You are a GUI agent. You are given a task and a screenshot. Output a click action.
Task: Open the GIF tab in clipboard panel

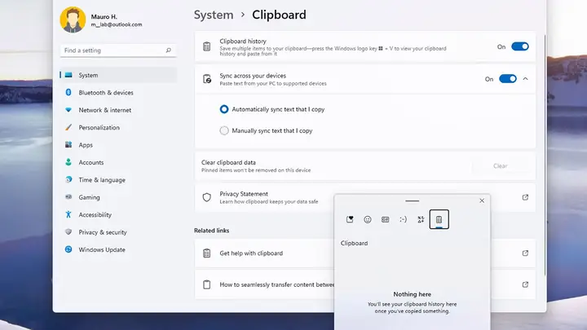pos(385,220)
